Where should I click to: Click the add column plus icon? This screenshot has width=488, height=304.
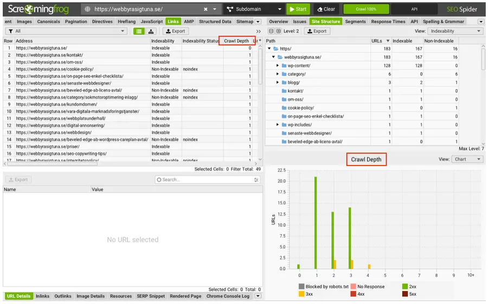pyautogui.click(x=260, y=41)
